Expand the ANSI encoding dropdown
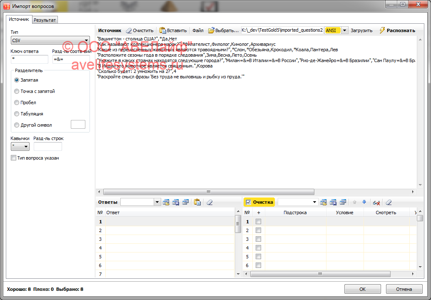 tap(345, 30)
